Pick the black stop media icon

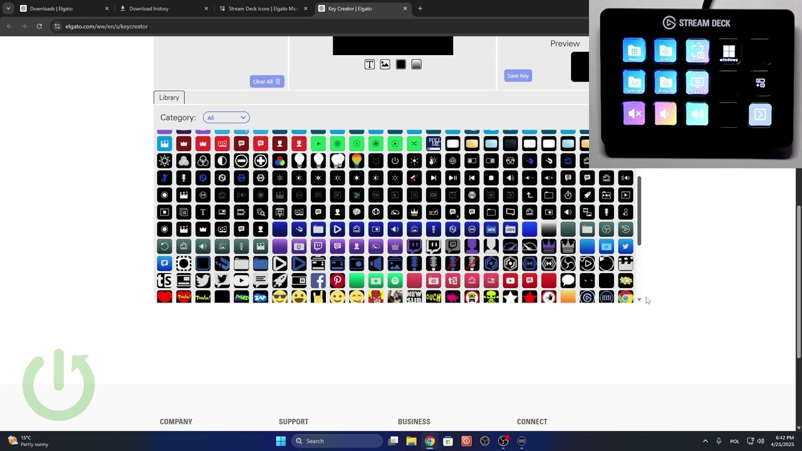[491, 178]
